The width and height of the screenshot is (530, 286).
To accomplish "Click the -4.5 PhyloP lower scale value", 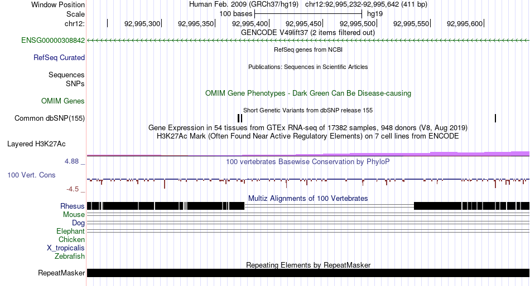I will pos(73,189).
